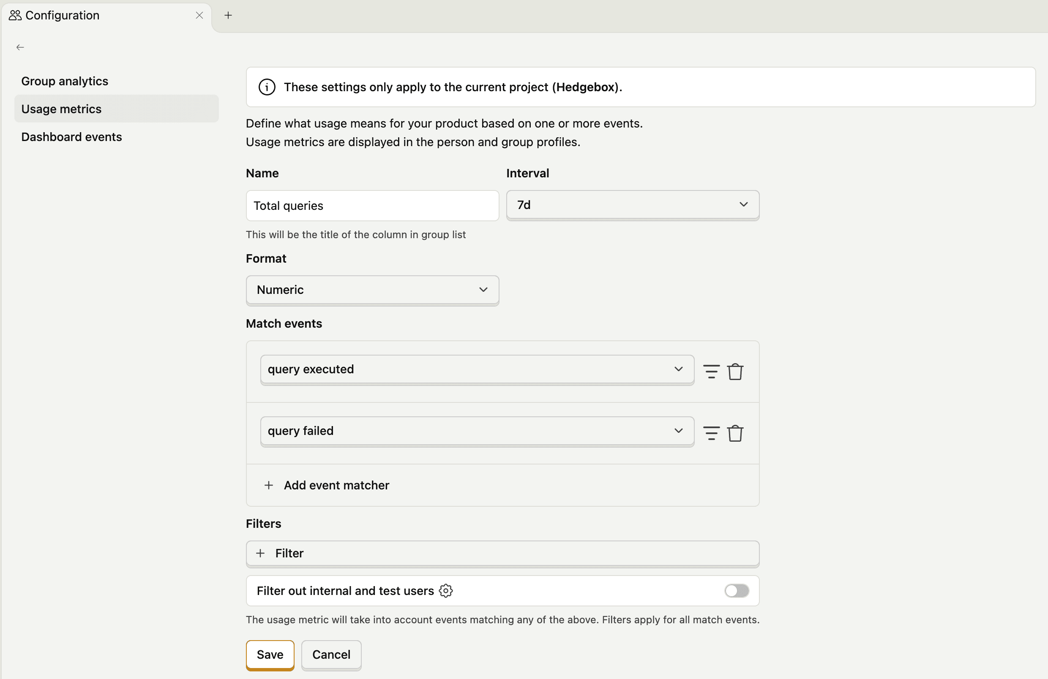This screenshot has height=679, width=1048.
Task: Save the usage metric
Action: [x=270, y=655]
